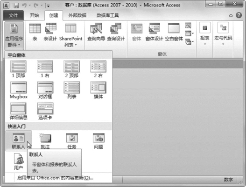Image resolution: width=246 pixels, height=187 pixels.
Task: Switch to the 数据库工具 tab
Action: pos(108,15)
